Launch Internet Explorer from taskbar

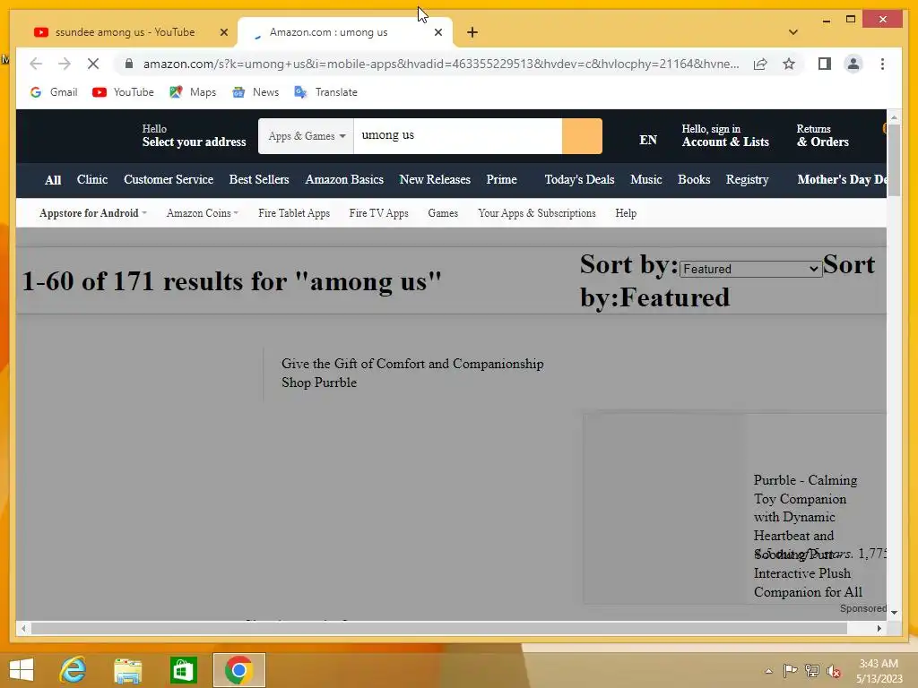pyautogui.click(x=74, y=670)
